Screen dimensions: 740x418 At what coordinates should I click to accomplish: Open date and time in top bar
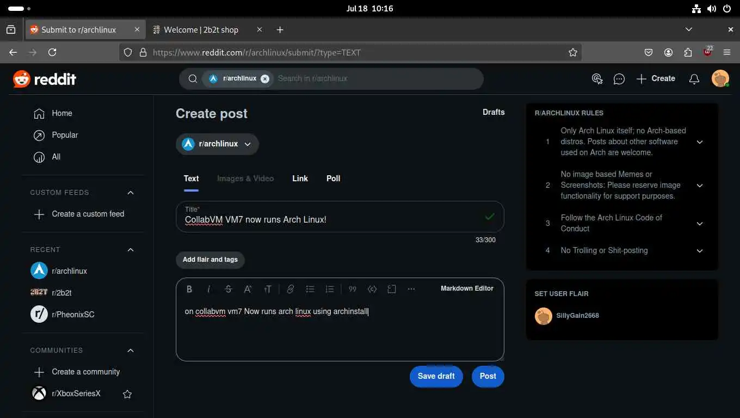tap(369, 9)
